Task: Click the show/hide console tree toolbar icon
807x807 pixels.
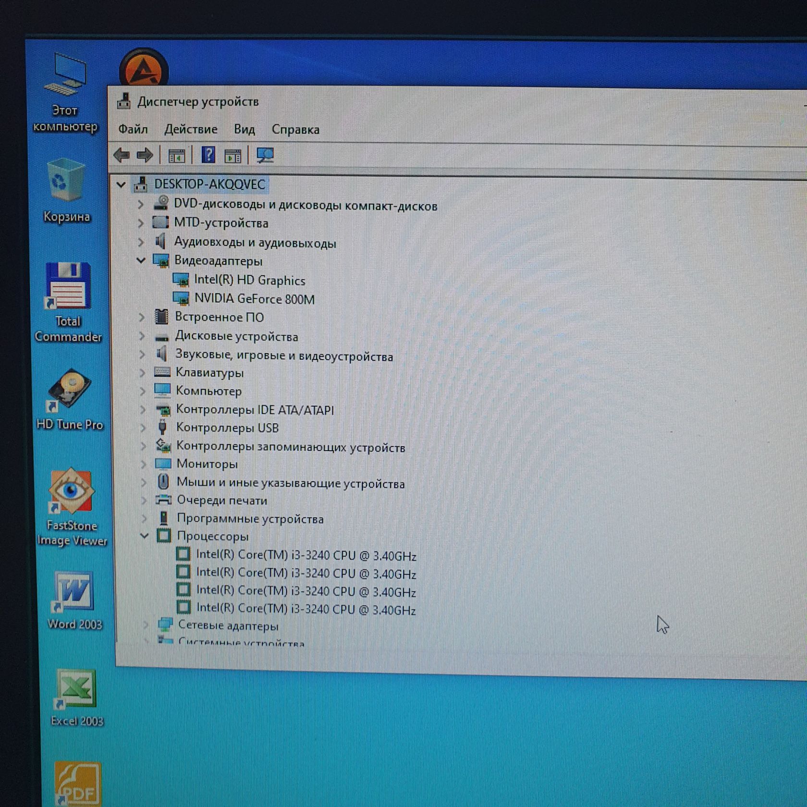Action: tap(176, 156)
